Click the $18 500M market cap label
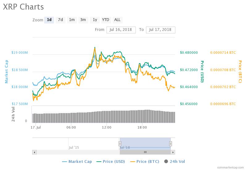 (x=19, y=70)
